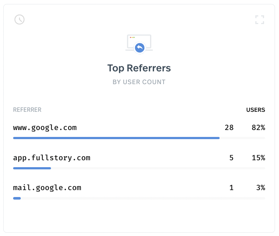Click the 5 users count
Screen dimensions: 279x236
point(231,158)
